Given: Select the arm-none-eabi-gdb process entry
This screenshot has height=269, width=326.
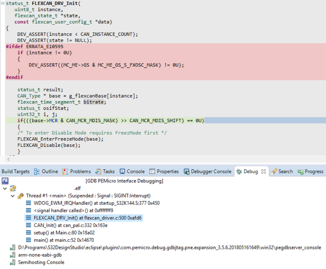Looking at the screenshot, I should point(40,255).
